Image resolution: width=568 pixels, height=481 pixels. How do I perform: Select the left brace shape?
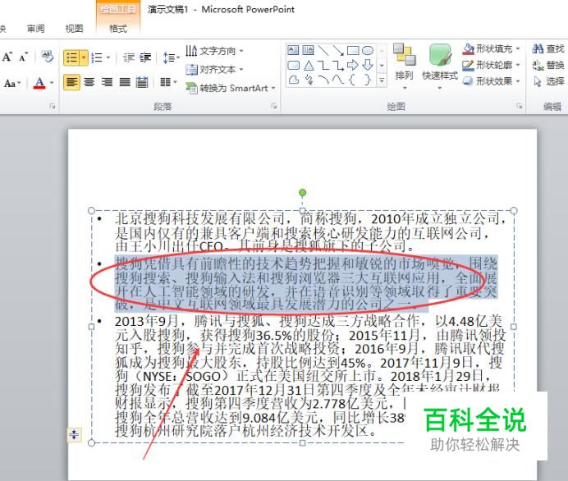352,80
